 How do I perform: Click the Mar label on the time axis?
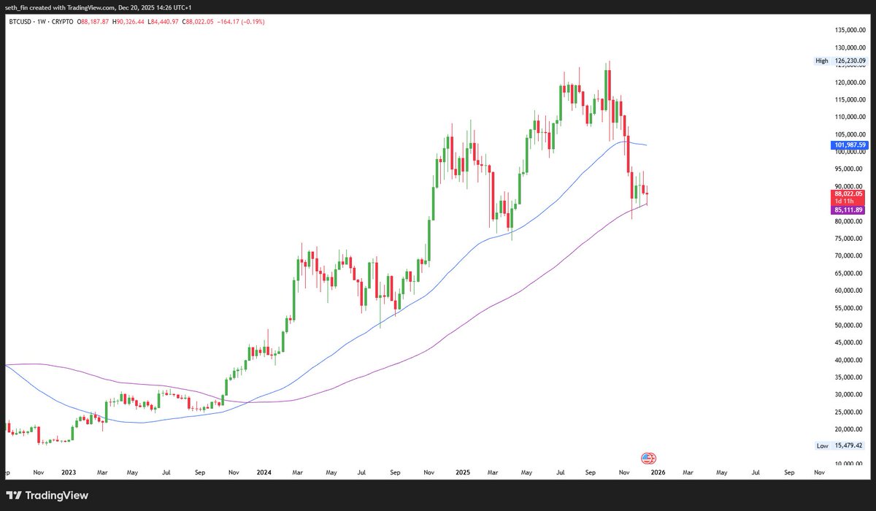tap(297, 472)
